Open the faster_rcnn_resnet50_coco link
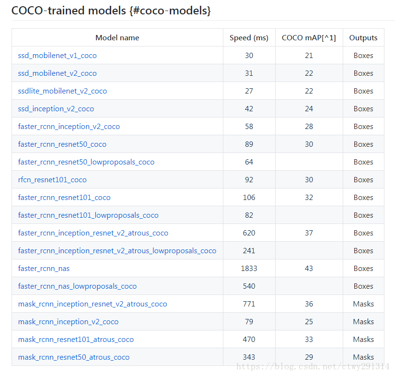Image resolution: width=395 pixels, height=376 pixels. coord(62,144)
